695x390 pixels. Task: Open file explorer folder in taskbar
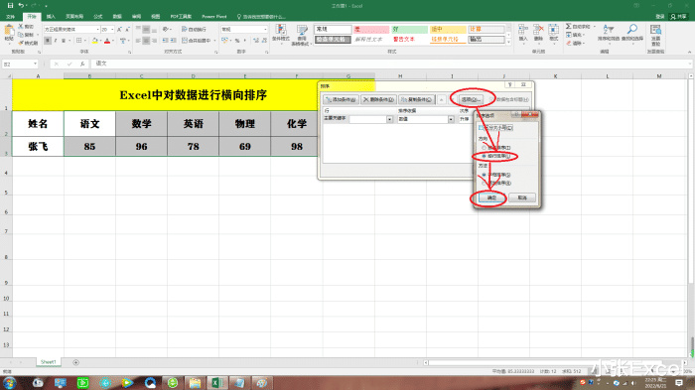pyautogui.click(x=195, y=382)
